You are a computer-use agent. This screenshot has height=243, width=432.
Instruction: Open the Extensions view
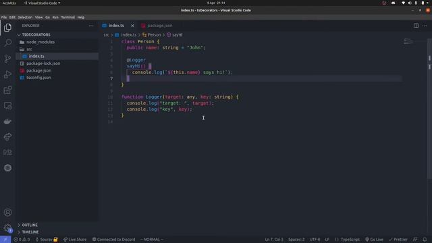coord(7,90)
